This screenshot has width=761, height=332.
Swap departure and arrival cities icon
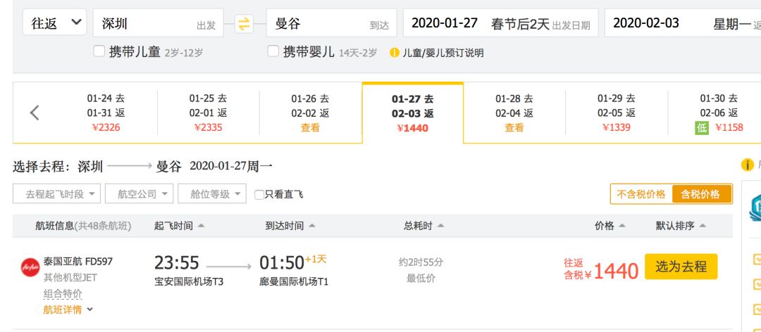pos(244,23)
